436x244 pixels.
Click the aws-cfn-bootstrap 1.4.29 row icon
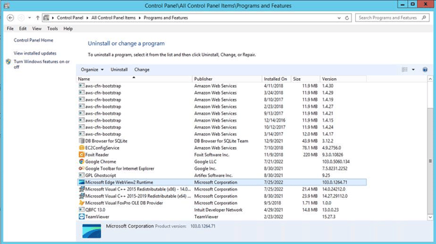pos(81,92)
